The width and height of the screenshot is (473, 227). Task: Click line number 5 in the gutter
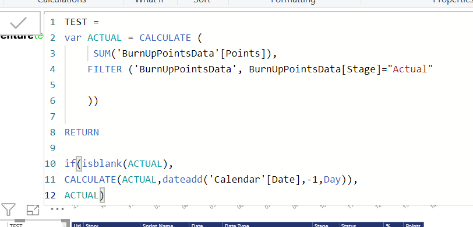pyautogui.click(x=53, y=85)
